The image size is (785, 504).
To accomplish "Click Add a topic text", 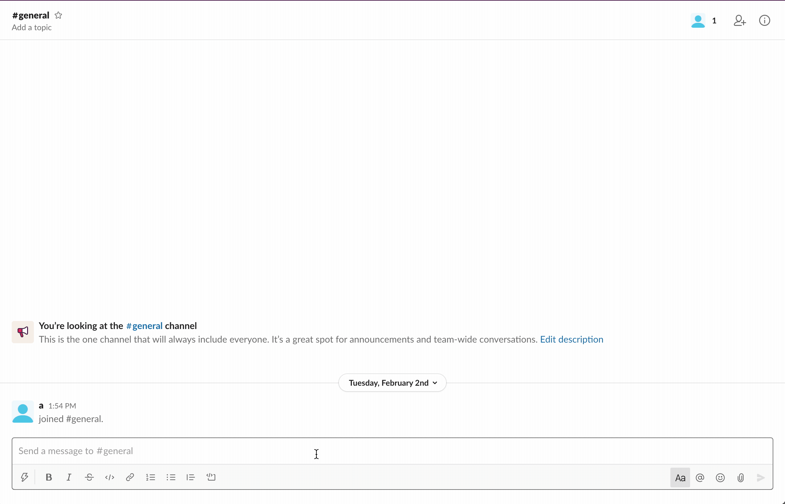I will point(32,27).
